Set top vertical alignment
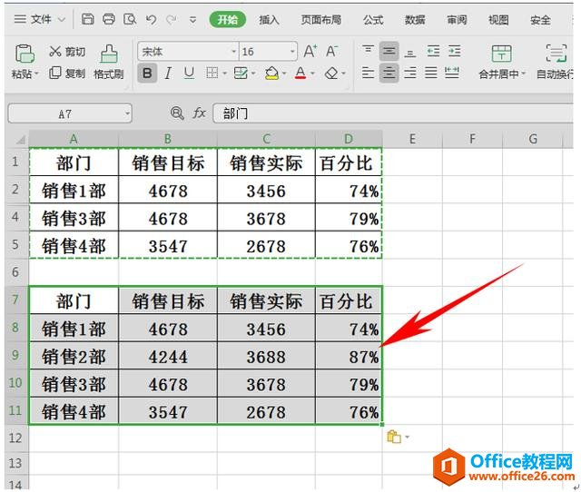 (368, 51)
